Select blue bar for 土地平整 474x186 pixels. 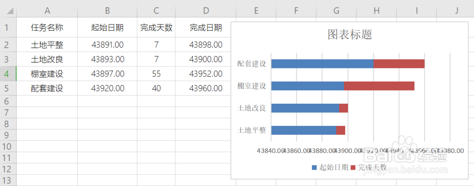(304, 130)
